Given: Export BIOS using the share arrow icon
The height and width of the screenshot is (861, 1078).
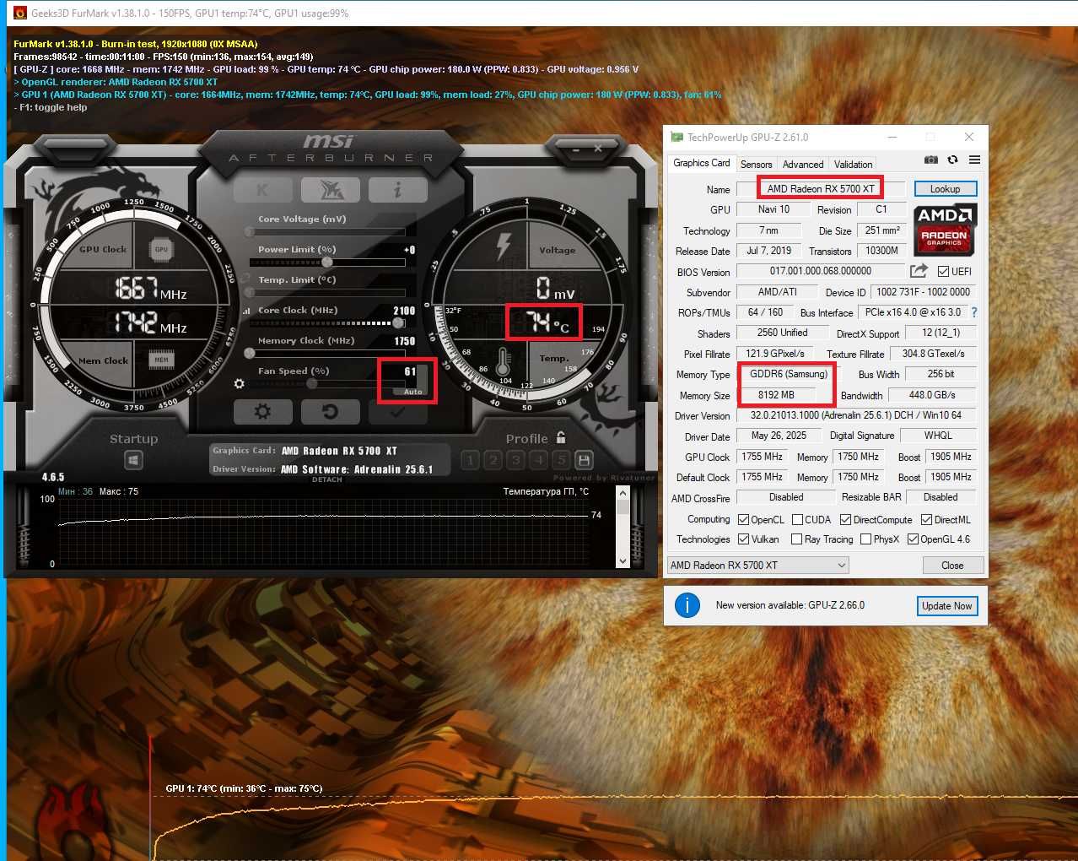Looking at the screenshot, I should click(x=919, y=271).
